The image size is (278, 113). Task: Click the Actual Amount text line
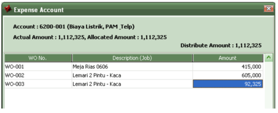point(90,37)
